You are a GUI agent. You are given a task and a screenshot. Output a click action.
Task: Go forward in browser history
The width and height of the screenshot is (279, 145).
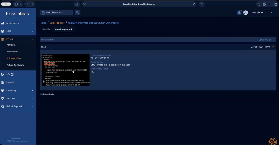[x=32, y=4]
